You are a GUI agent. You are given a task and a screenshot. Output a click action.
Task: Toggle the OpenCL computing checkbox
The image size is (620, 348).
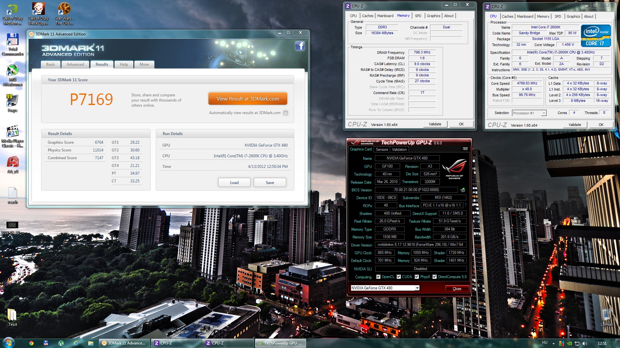(378, 277)
